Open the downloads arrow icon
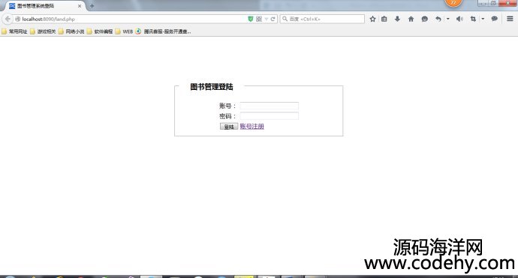 (397, 19)
